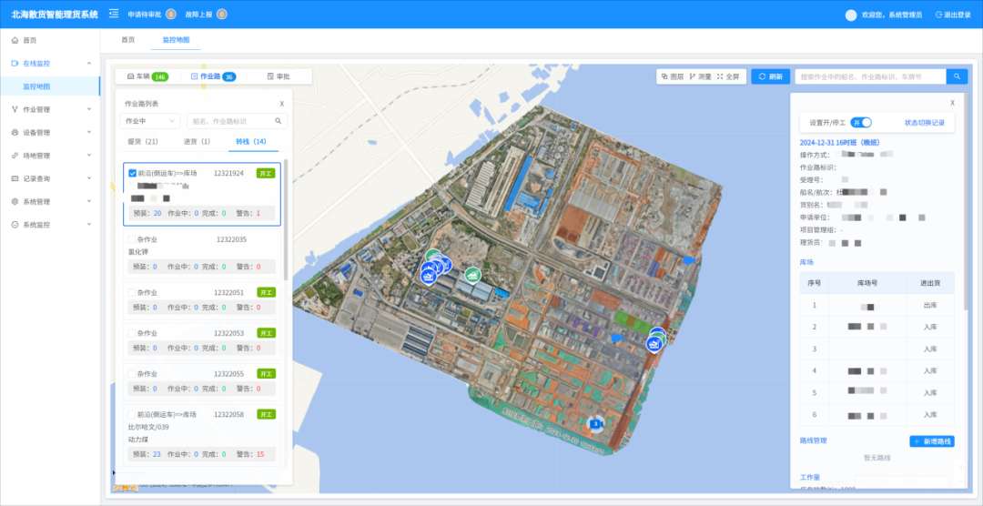
Task: Toggle the 设置开/停工 switch
Action: point(861,122)
